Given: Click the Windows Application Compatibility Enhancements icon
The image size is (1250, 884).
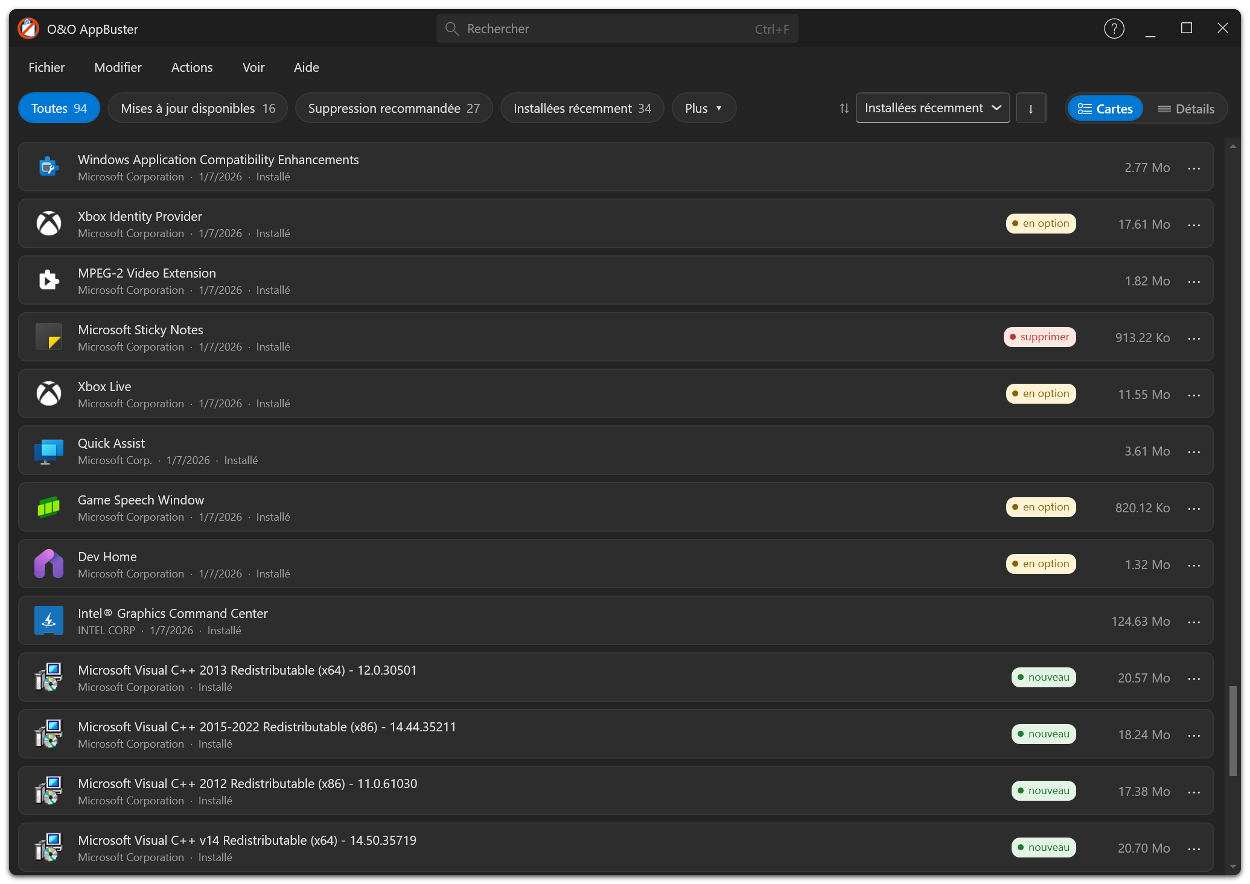Looking at the screenshot, I should click(49, 167).
